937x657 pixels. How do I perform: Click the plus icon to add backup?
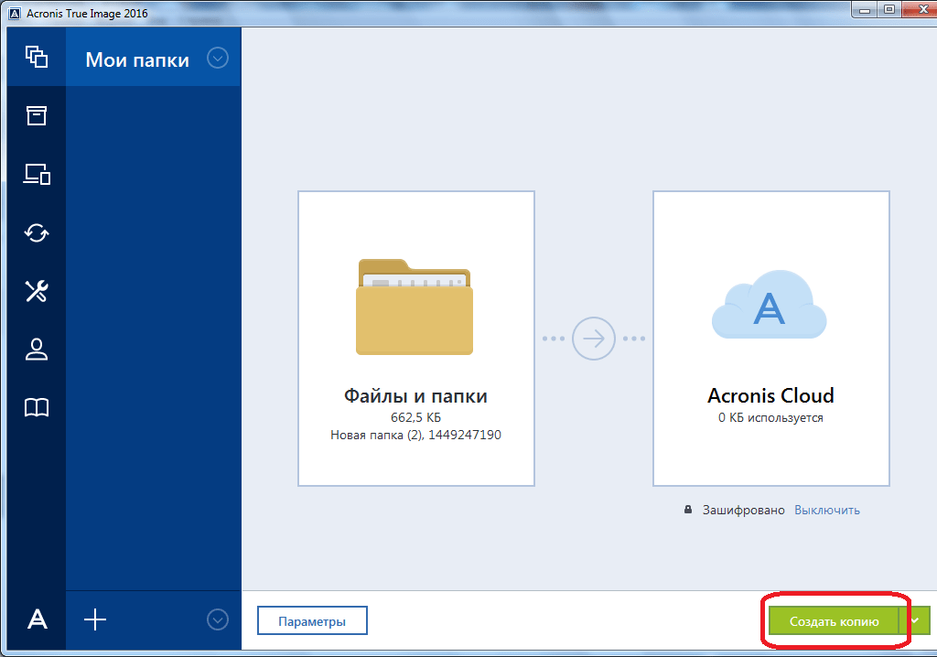(x=95, y=619)
